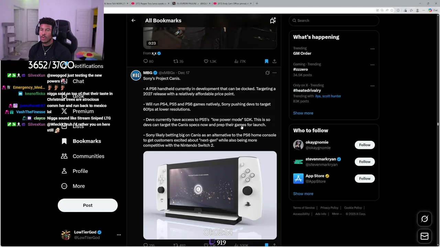Click the page vertical scrollbar
440x247 pixels.
[x=438, y=124]
